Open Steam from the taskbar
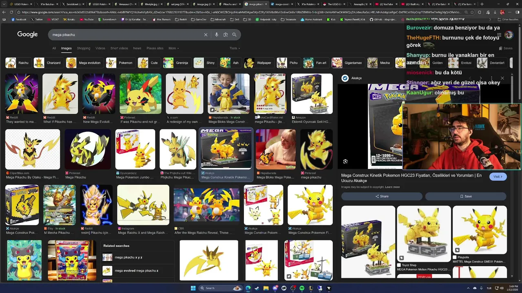Screen dimensions: 522x293 [x=257, y=288]
